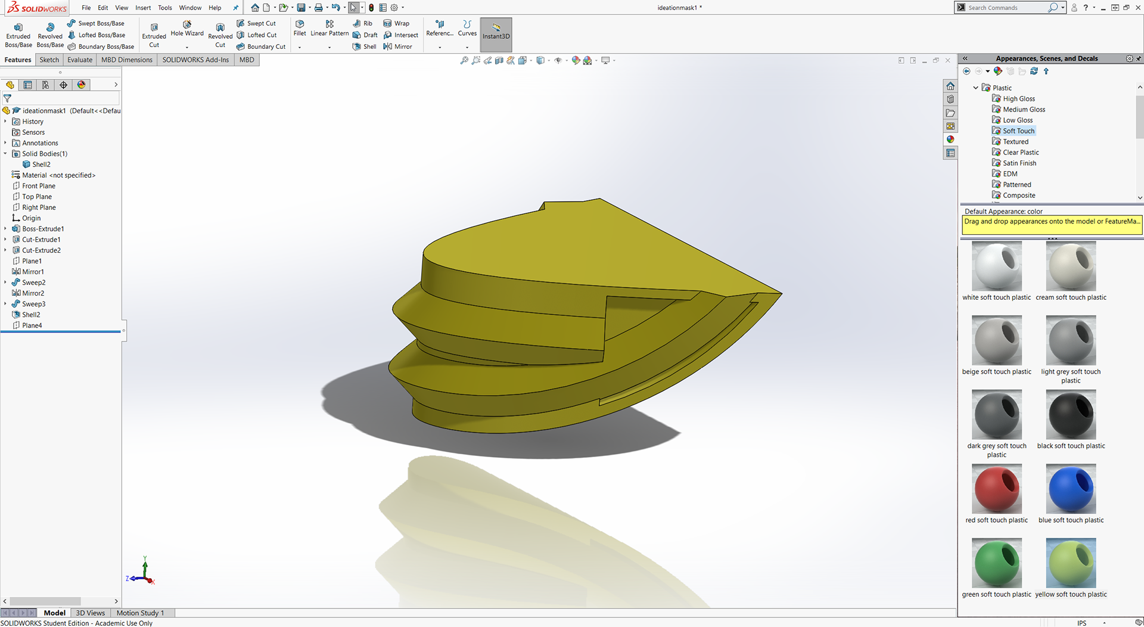1144x627 pixels.
Task: Select the Linear Pattern tool
Action: (x=329, y=29)
